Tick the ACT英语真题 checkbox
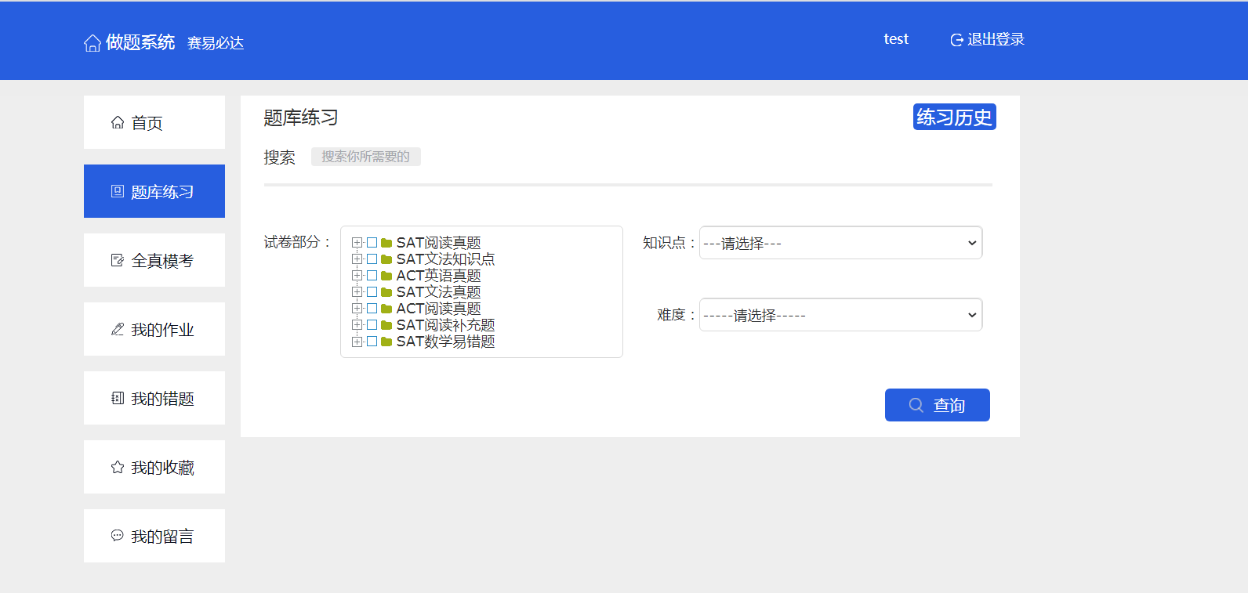Image resolution: width=1248 pixels, height=593 pixels. pos(372,276)
